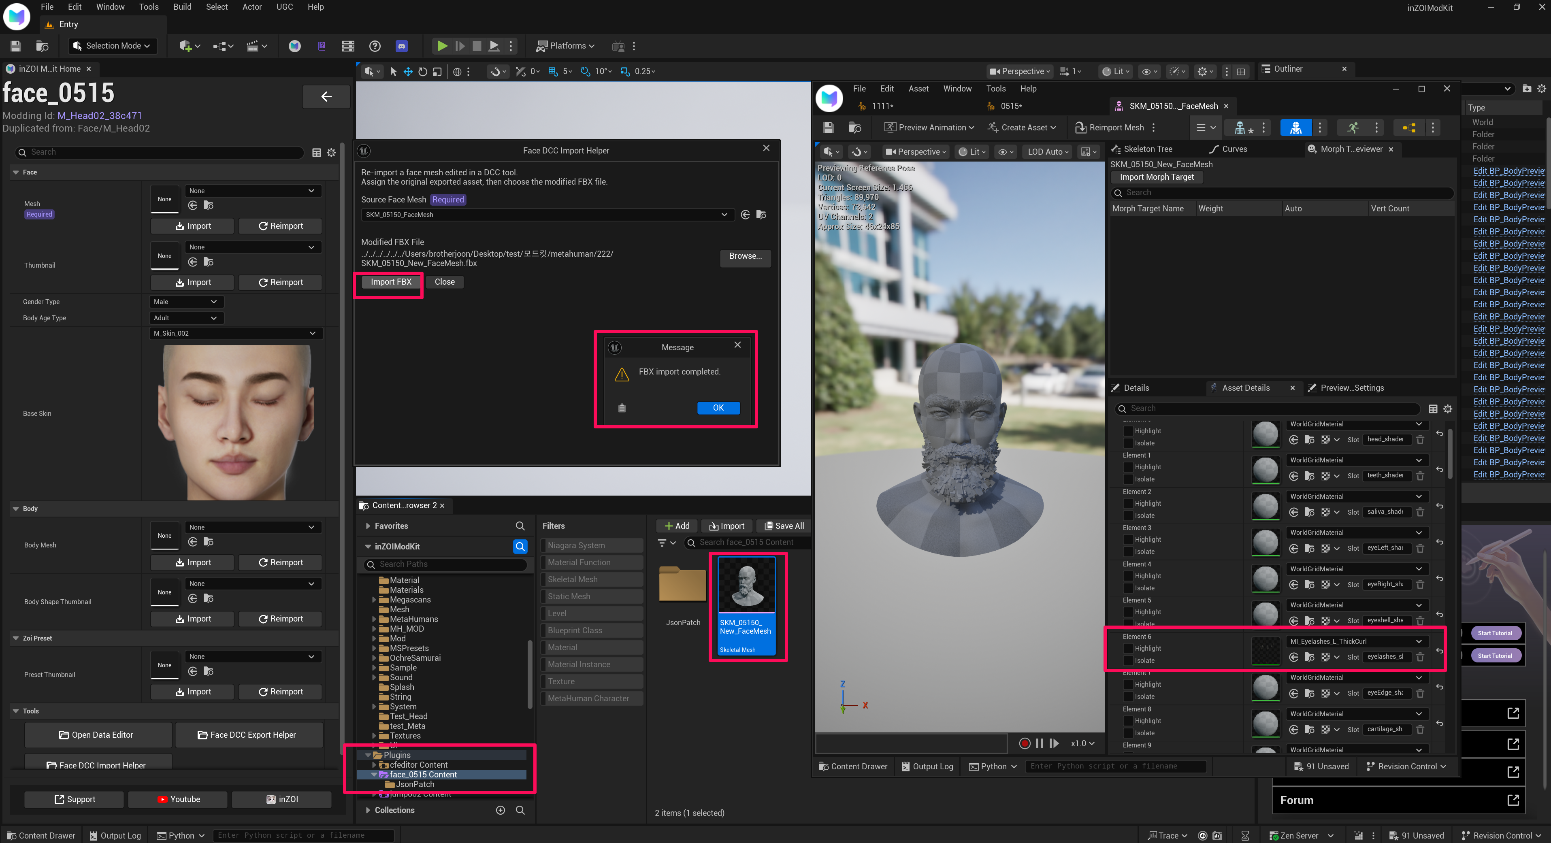Open the UGC menu in main menu bar
The image size is (1551, 843).
(x=284, y=7)
